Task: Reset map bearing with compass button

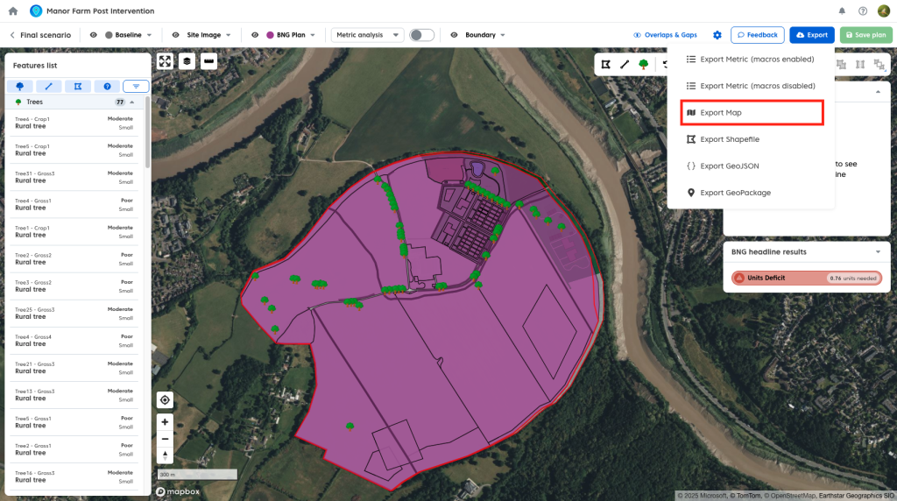Action: pos(165,455)
